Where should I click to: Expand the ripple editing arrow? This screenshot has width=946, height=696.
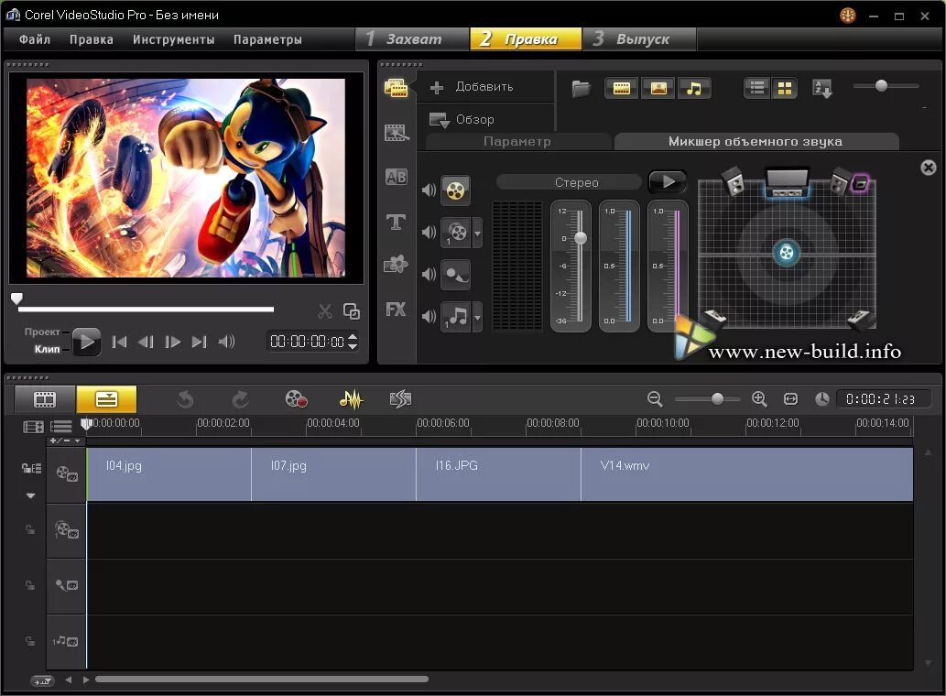31,495
